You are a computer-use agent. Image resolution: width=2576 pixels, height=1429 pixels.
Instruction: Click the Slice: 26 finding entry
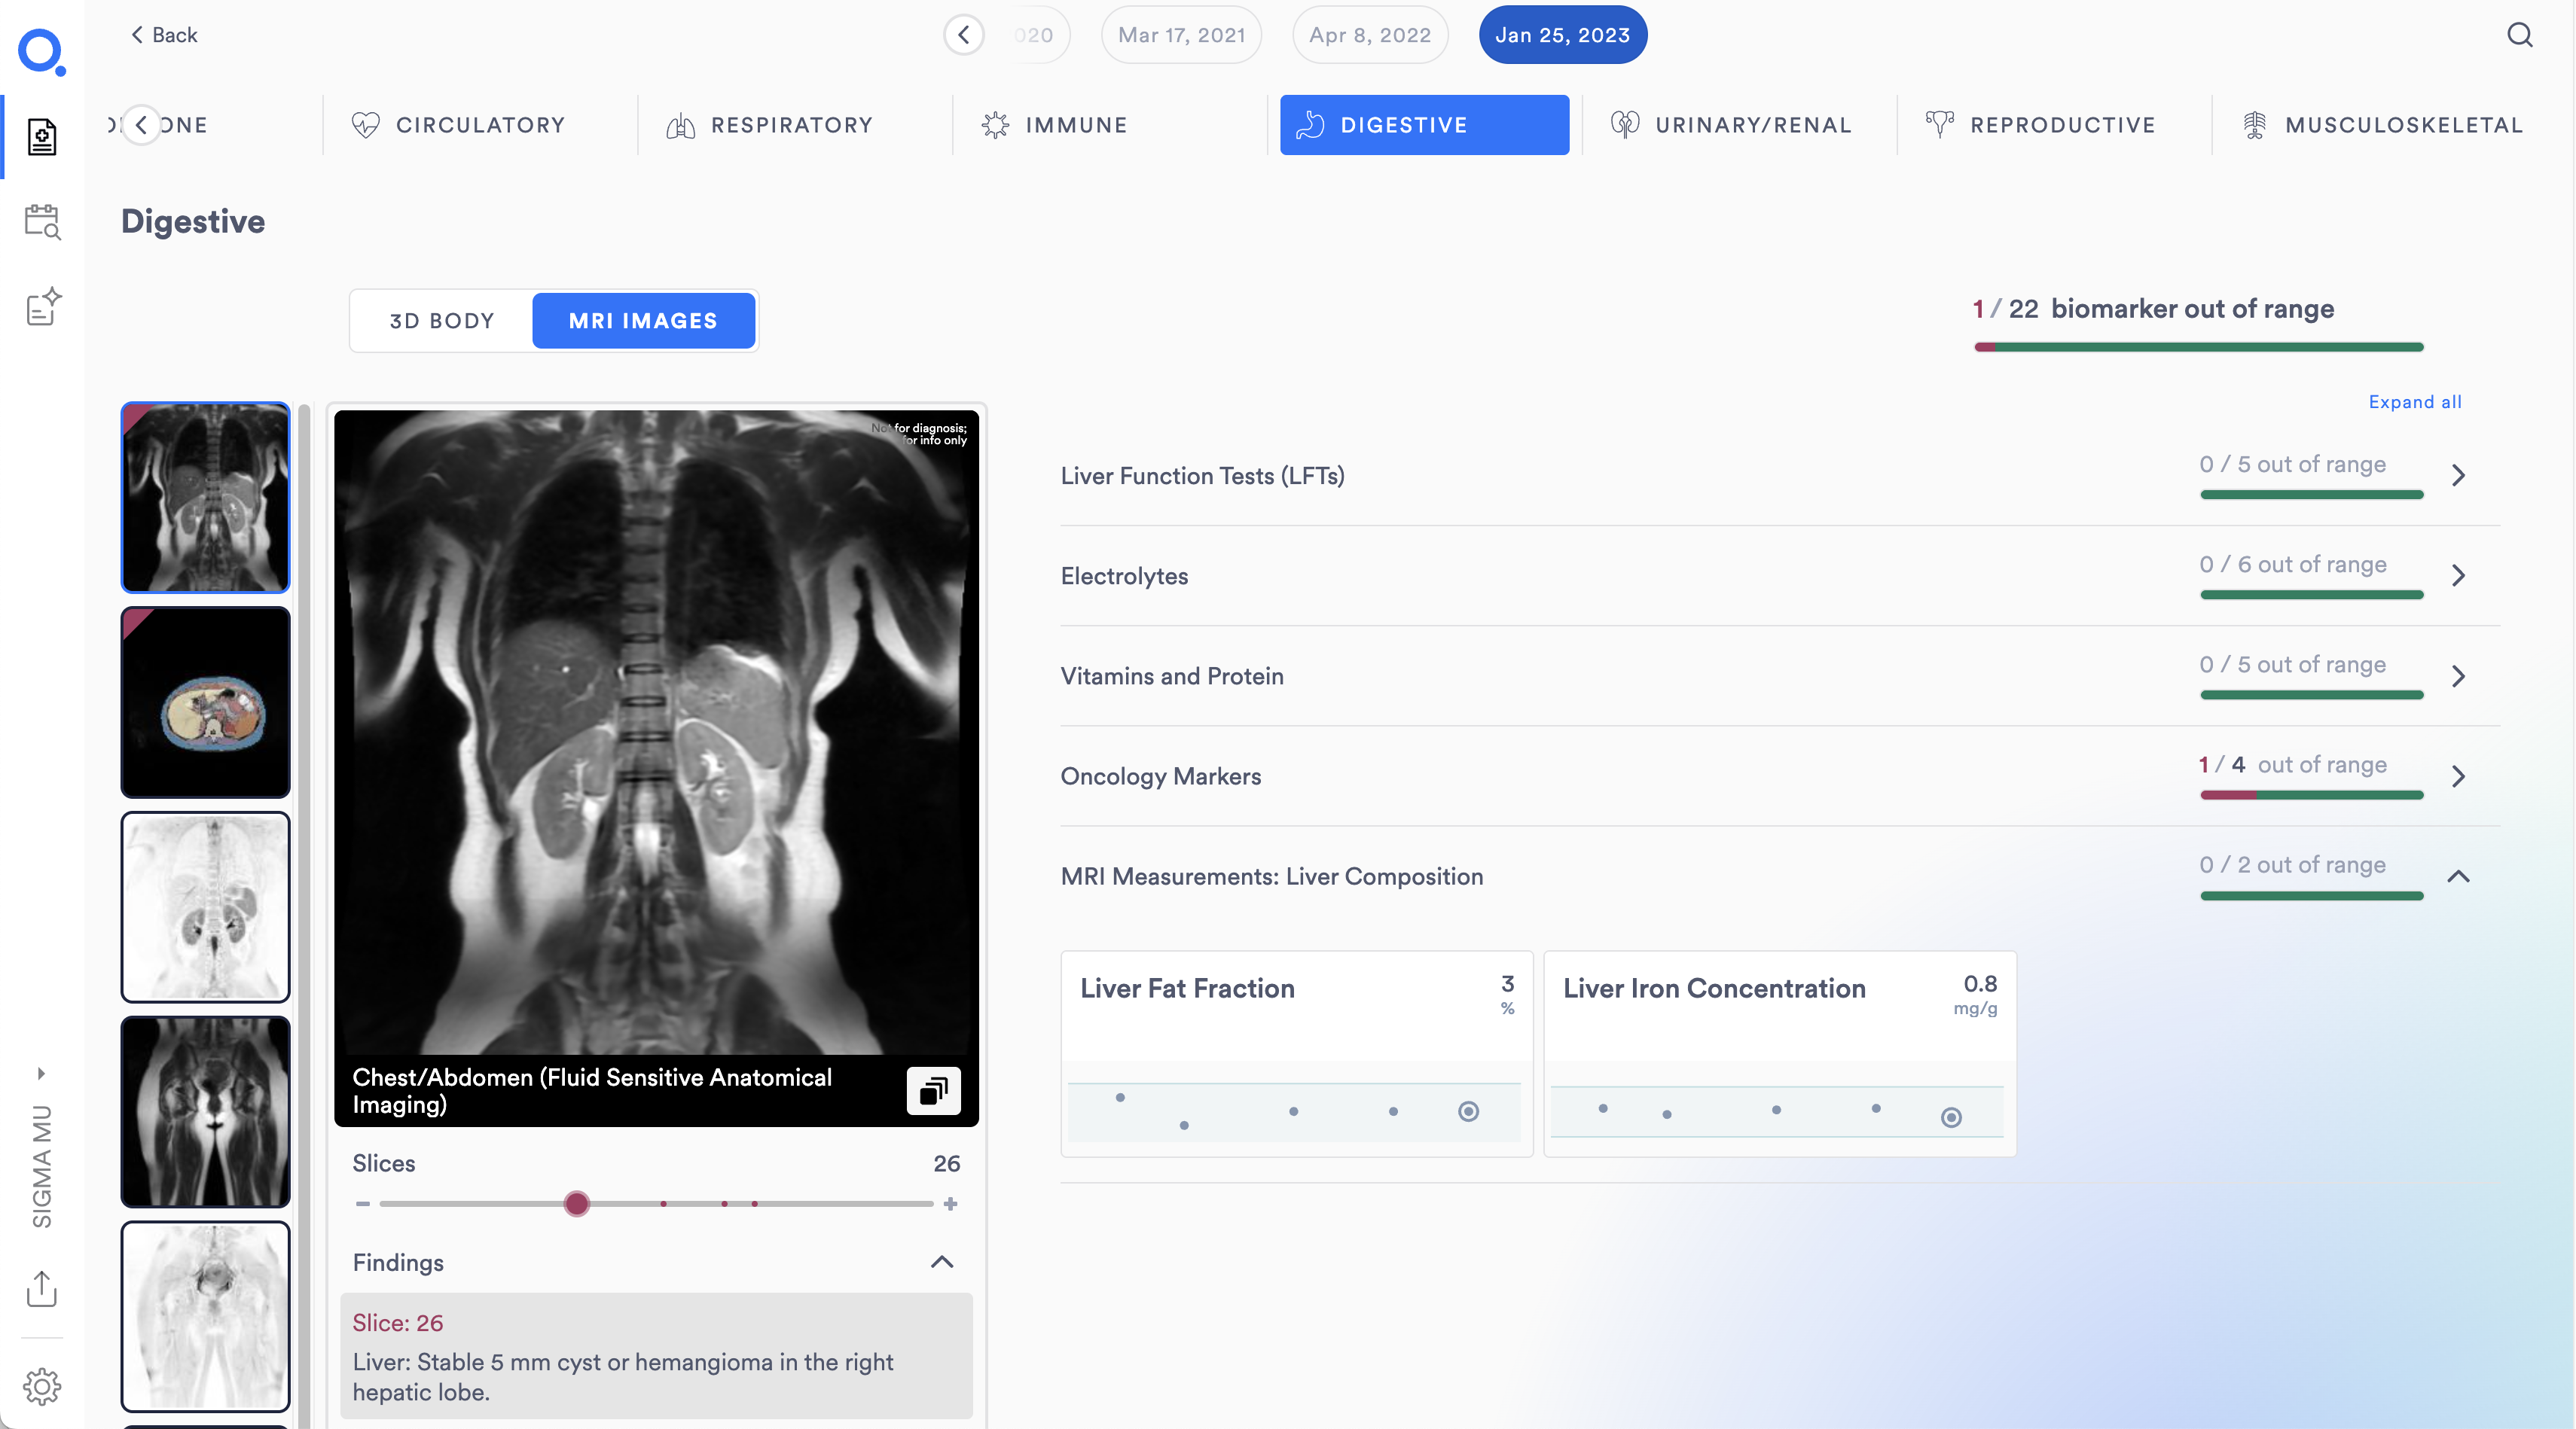656,1356
